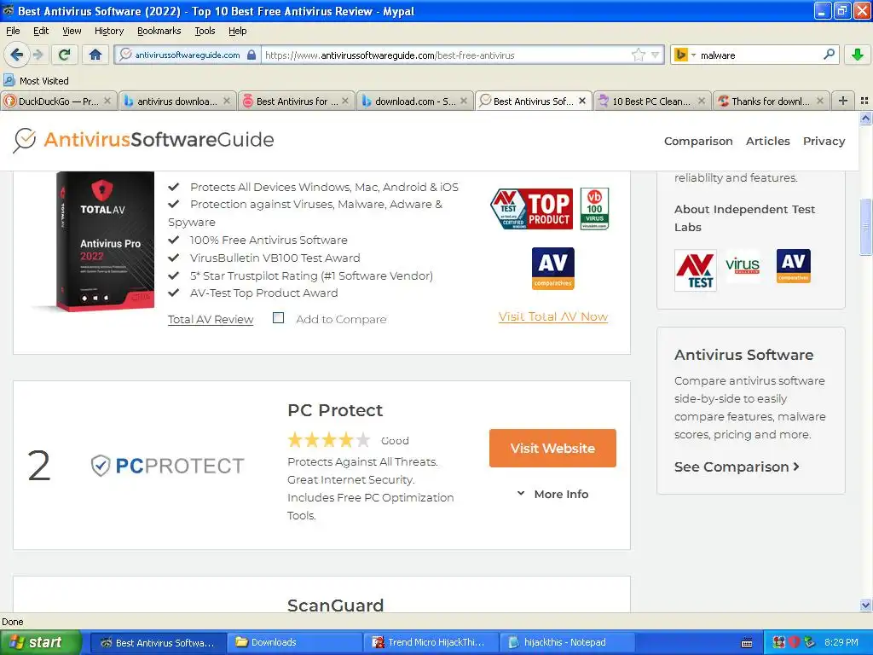Close the Thanks for download tab

coord(820,101)
